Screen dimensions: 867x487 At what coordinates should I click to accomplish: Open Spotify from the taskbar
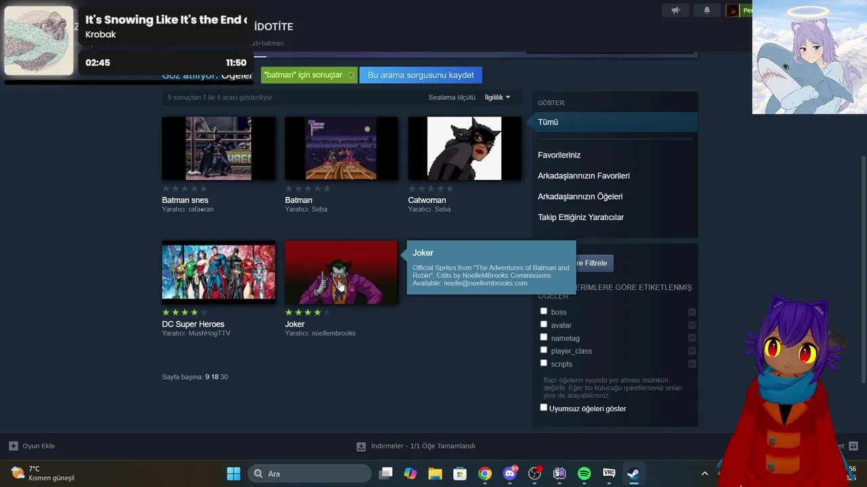point(584,473)
